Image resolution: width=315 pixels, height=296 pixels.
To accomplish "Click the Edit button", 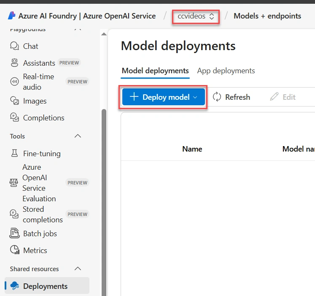I will pos(283,97).
